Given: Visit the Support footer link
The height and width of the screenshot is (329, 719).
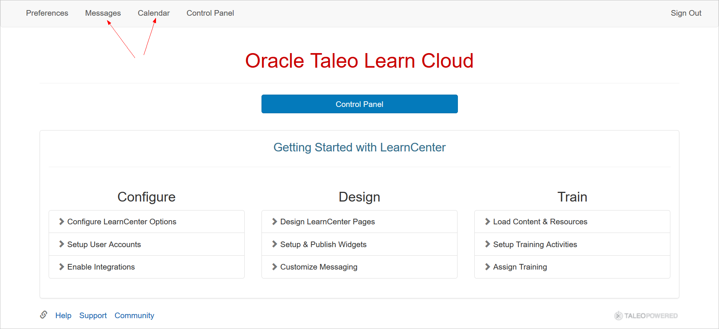Looking at the screenshot, I should point(93,316).
